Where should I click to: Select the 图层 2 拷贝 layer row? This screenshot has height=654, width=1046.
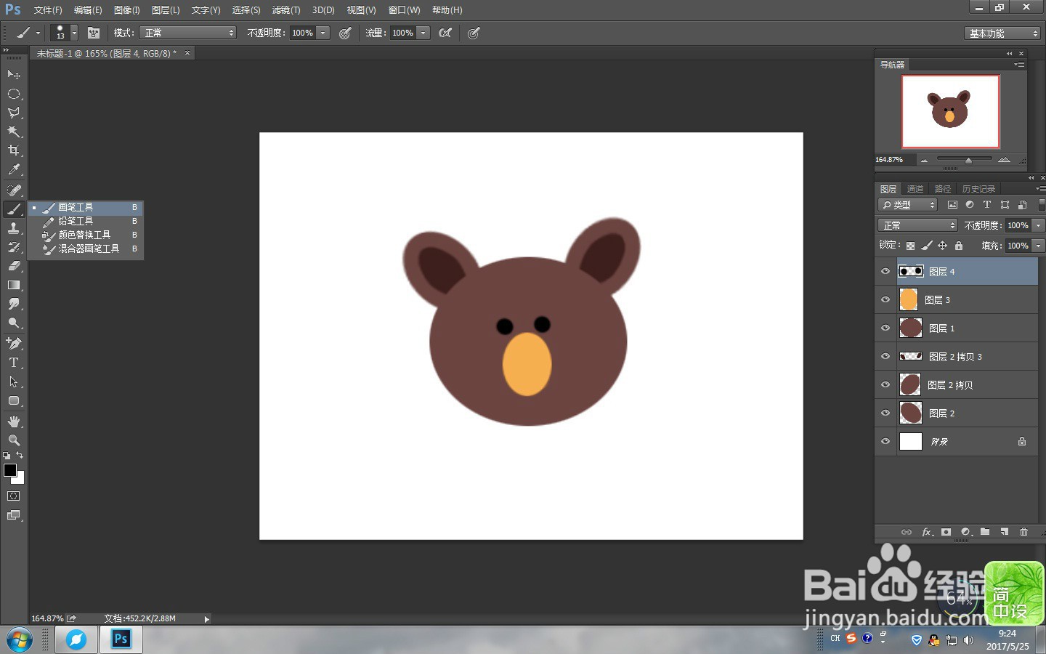point(957,384)
